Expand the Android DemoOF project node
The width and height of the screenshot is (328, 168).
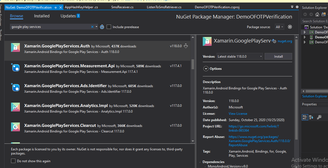pos(305,37)
